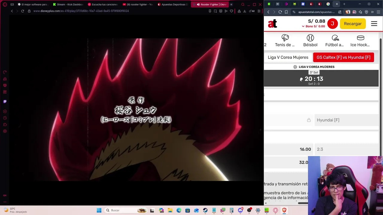Open Opera tab search magnifier
This screenshot has width=383, height=215.
[243, 4]
